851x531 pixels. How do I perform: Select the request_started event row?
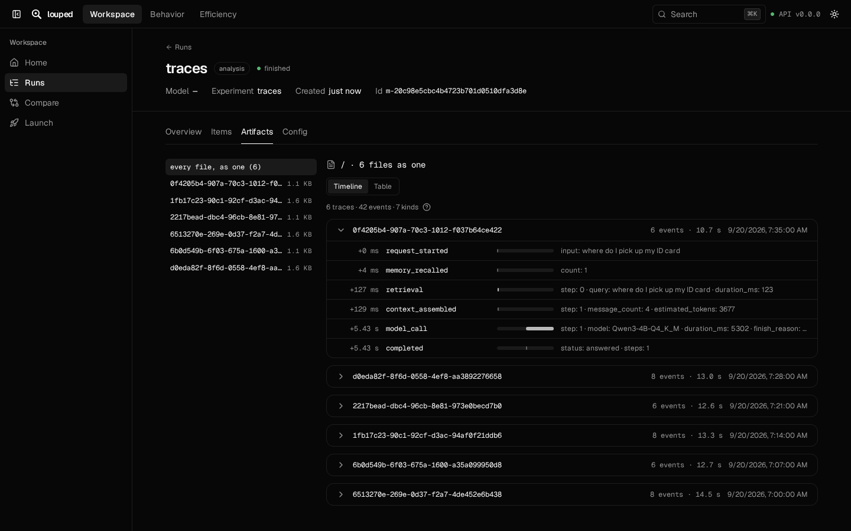[x=572, y=251]
